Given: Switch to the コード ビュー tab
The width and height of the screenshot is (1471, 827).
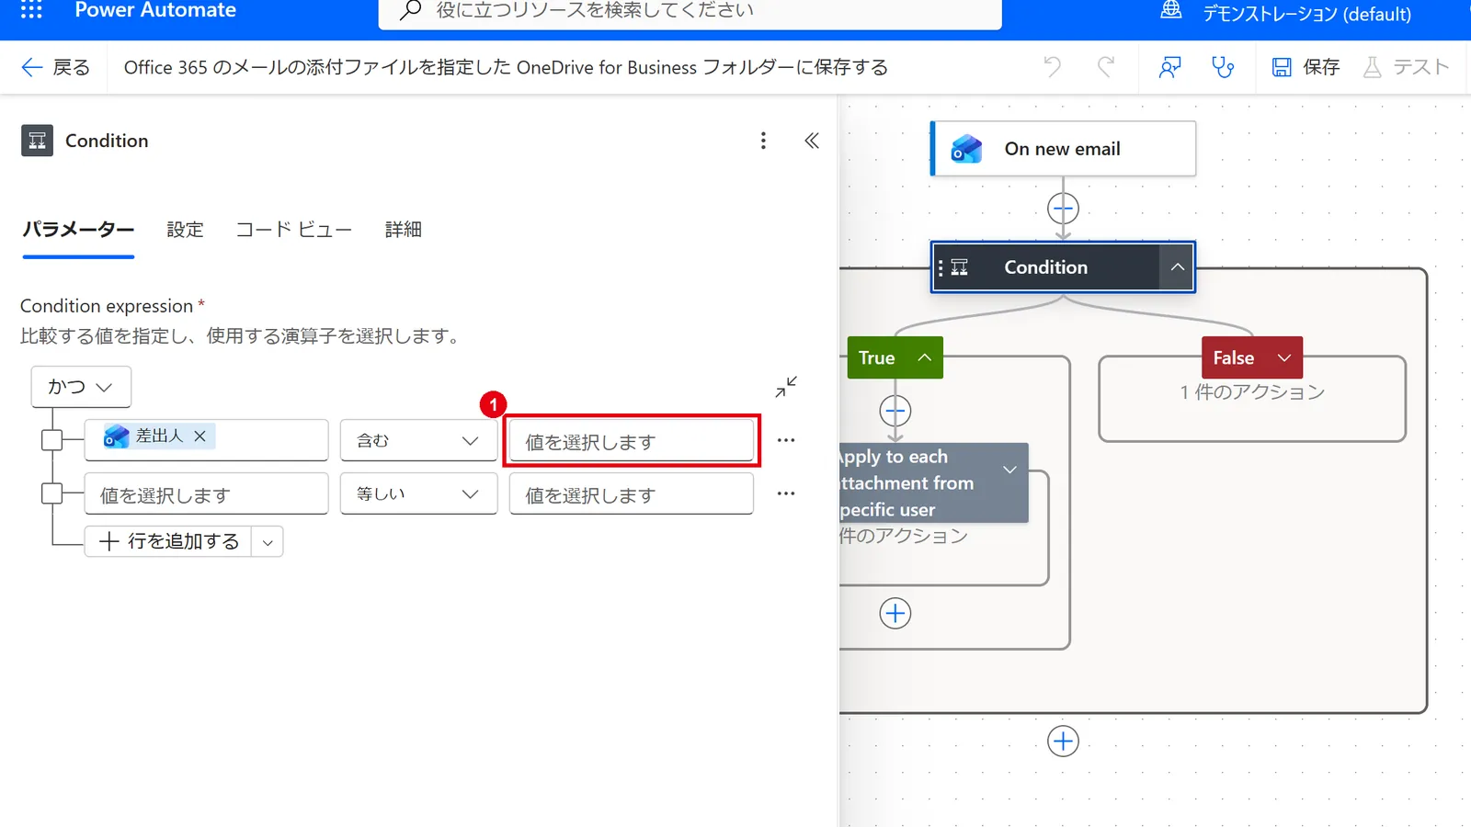Looking at the screenshot, I should (294, 230).
